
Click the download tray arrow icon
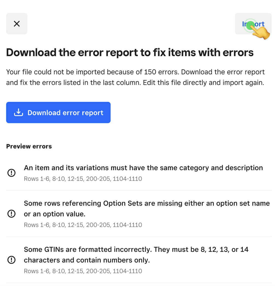tap(19, 113)
